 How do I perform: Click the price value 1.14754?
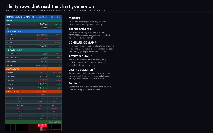pyautogui.click(x=42, y=24)
